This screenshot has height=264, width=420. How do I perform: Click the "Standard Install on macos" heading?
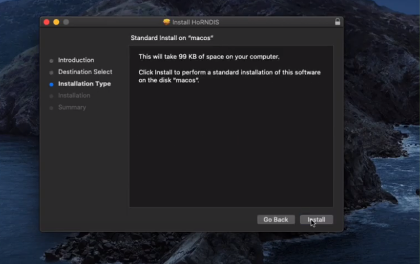coord(176,38)
